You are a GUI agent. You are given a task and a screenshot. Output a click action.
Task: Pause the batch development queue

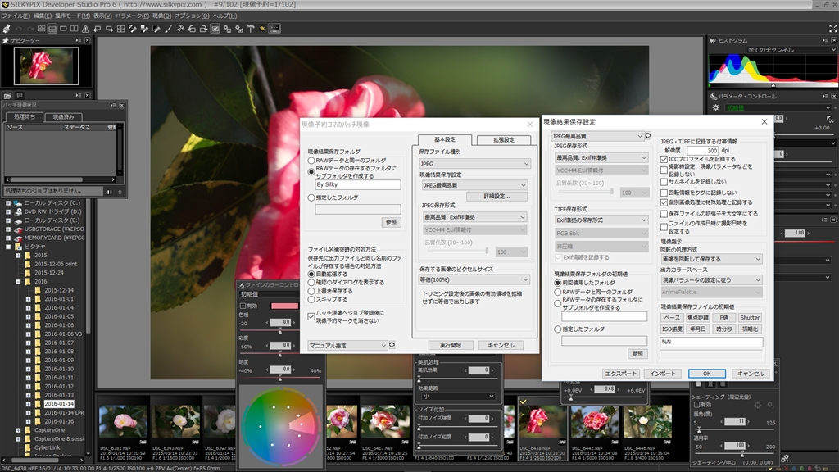pyautogui.click(x=110, y=191)
